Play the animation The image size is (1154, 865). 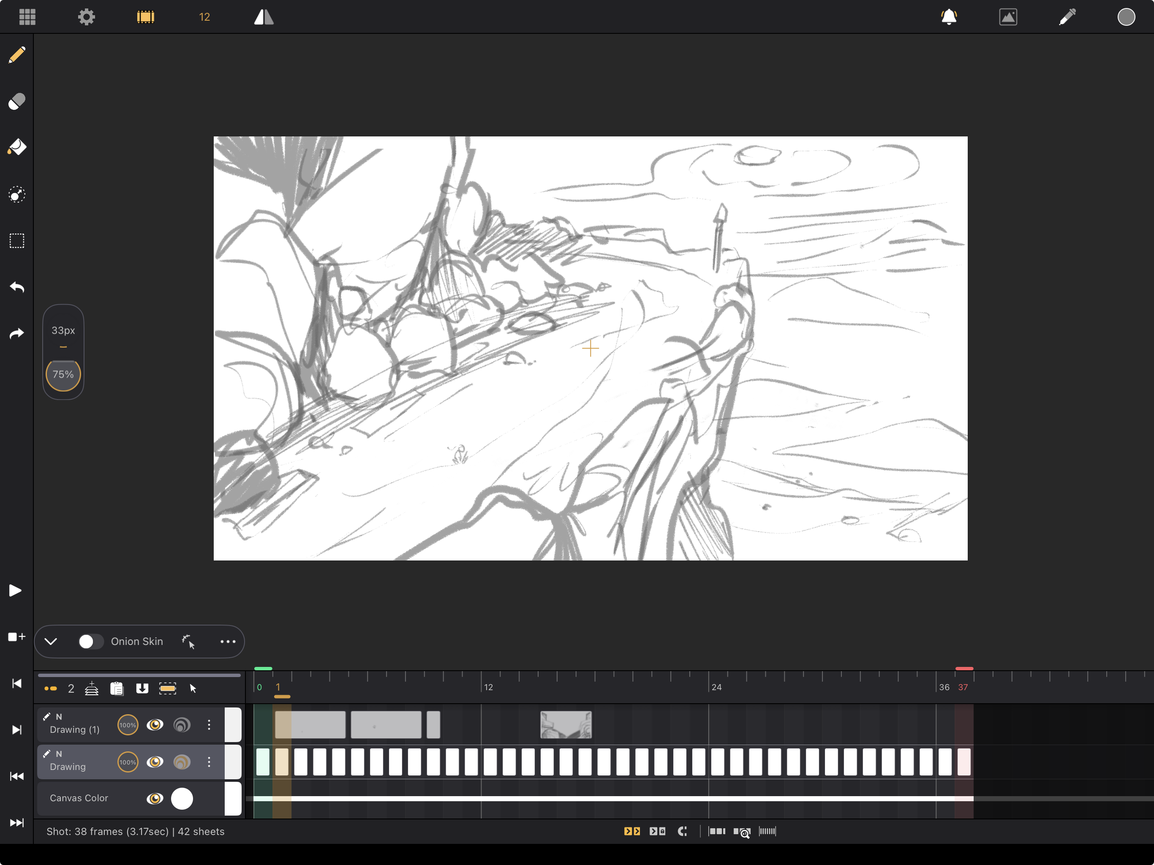click(x=16, y=590)
